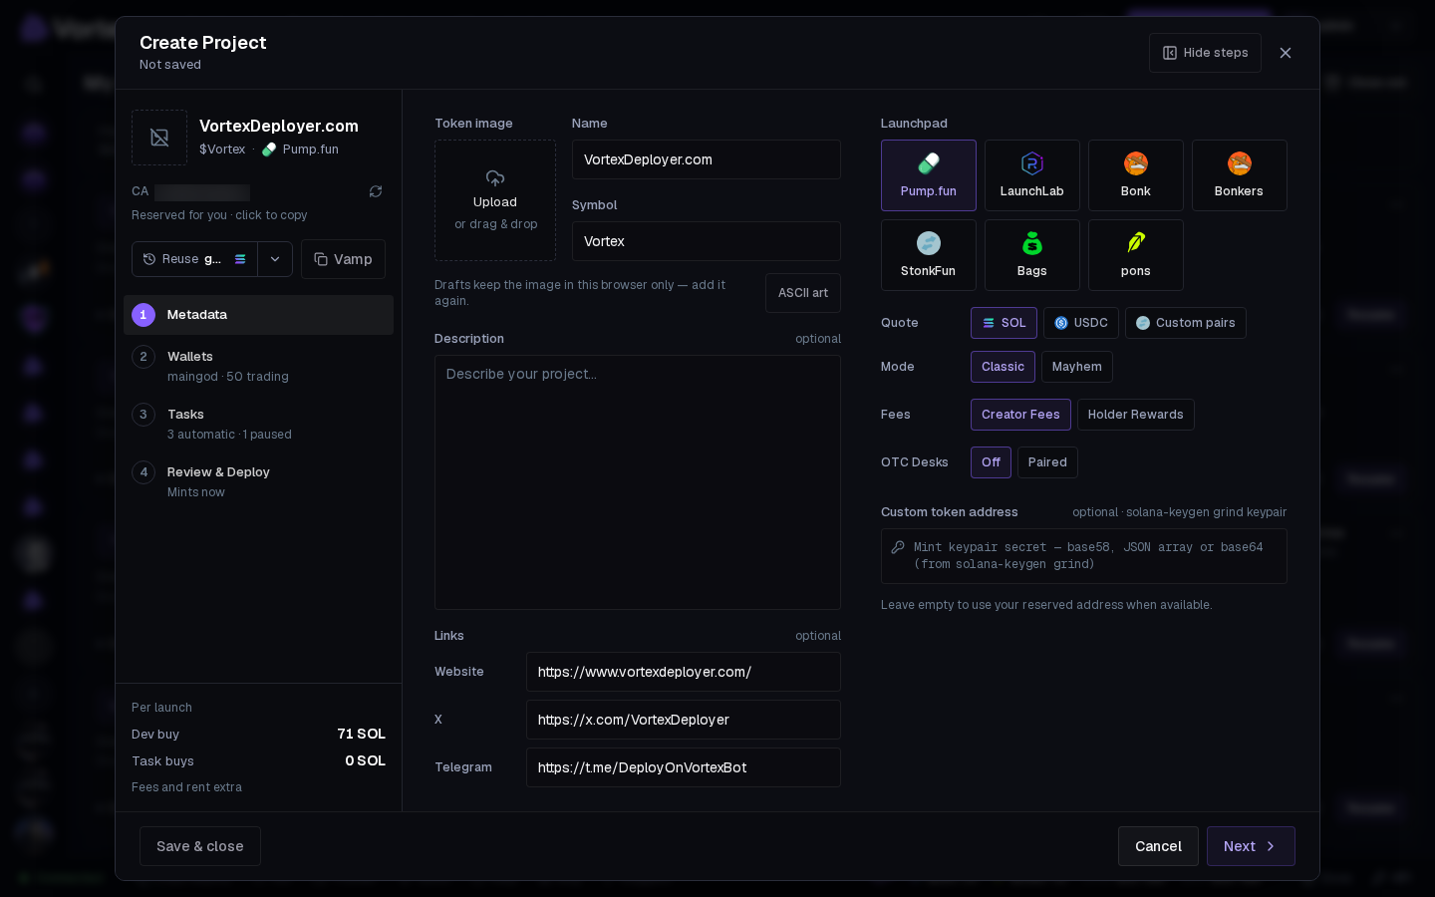Pick the pons launchpad
The image size is (1435, 897).
(x=1135, y=255)
